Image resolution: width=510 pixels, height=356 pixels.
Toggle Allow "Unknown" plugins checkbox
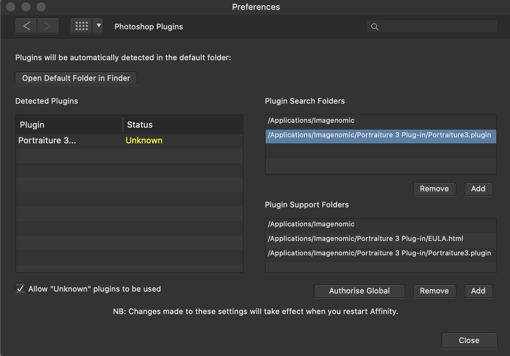(20, 289)
